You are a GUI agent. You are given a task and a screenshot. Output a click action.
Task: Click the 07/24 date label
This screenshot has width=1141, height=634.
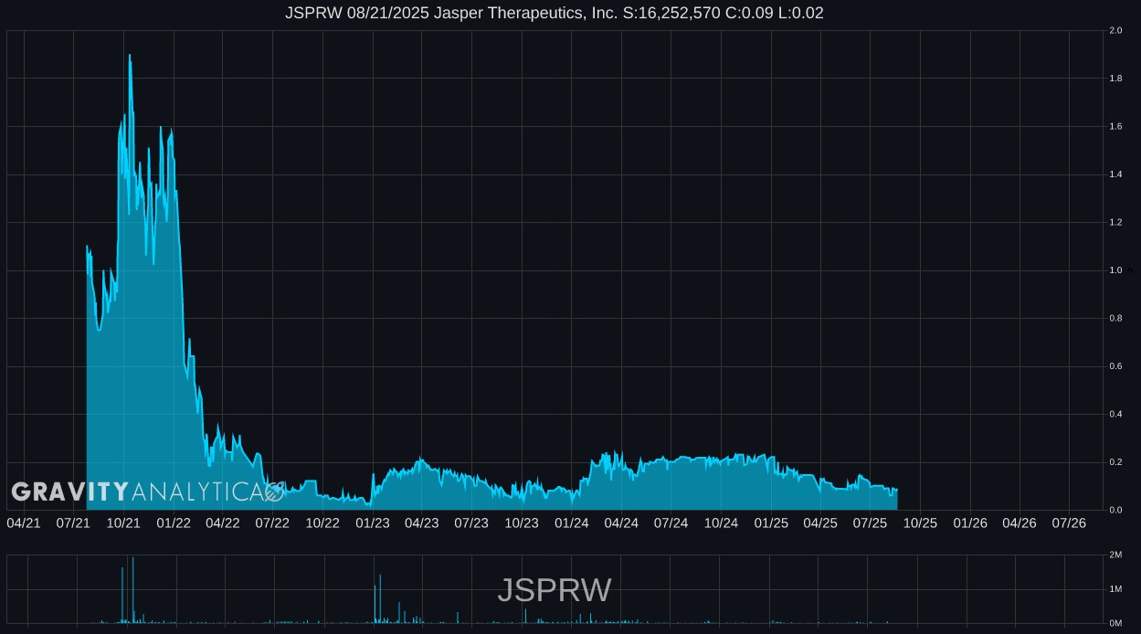coord(671,523)
